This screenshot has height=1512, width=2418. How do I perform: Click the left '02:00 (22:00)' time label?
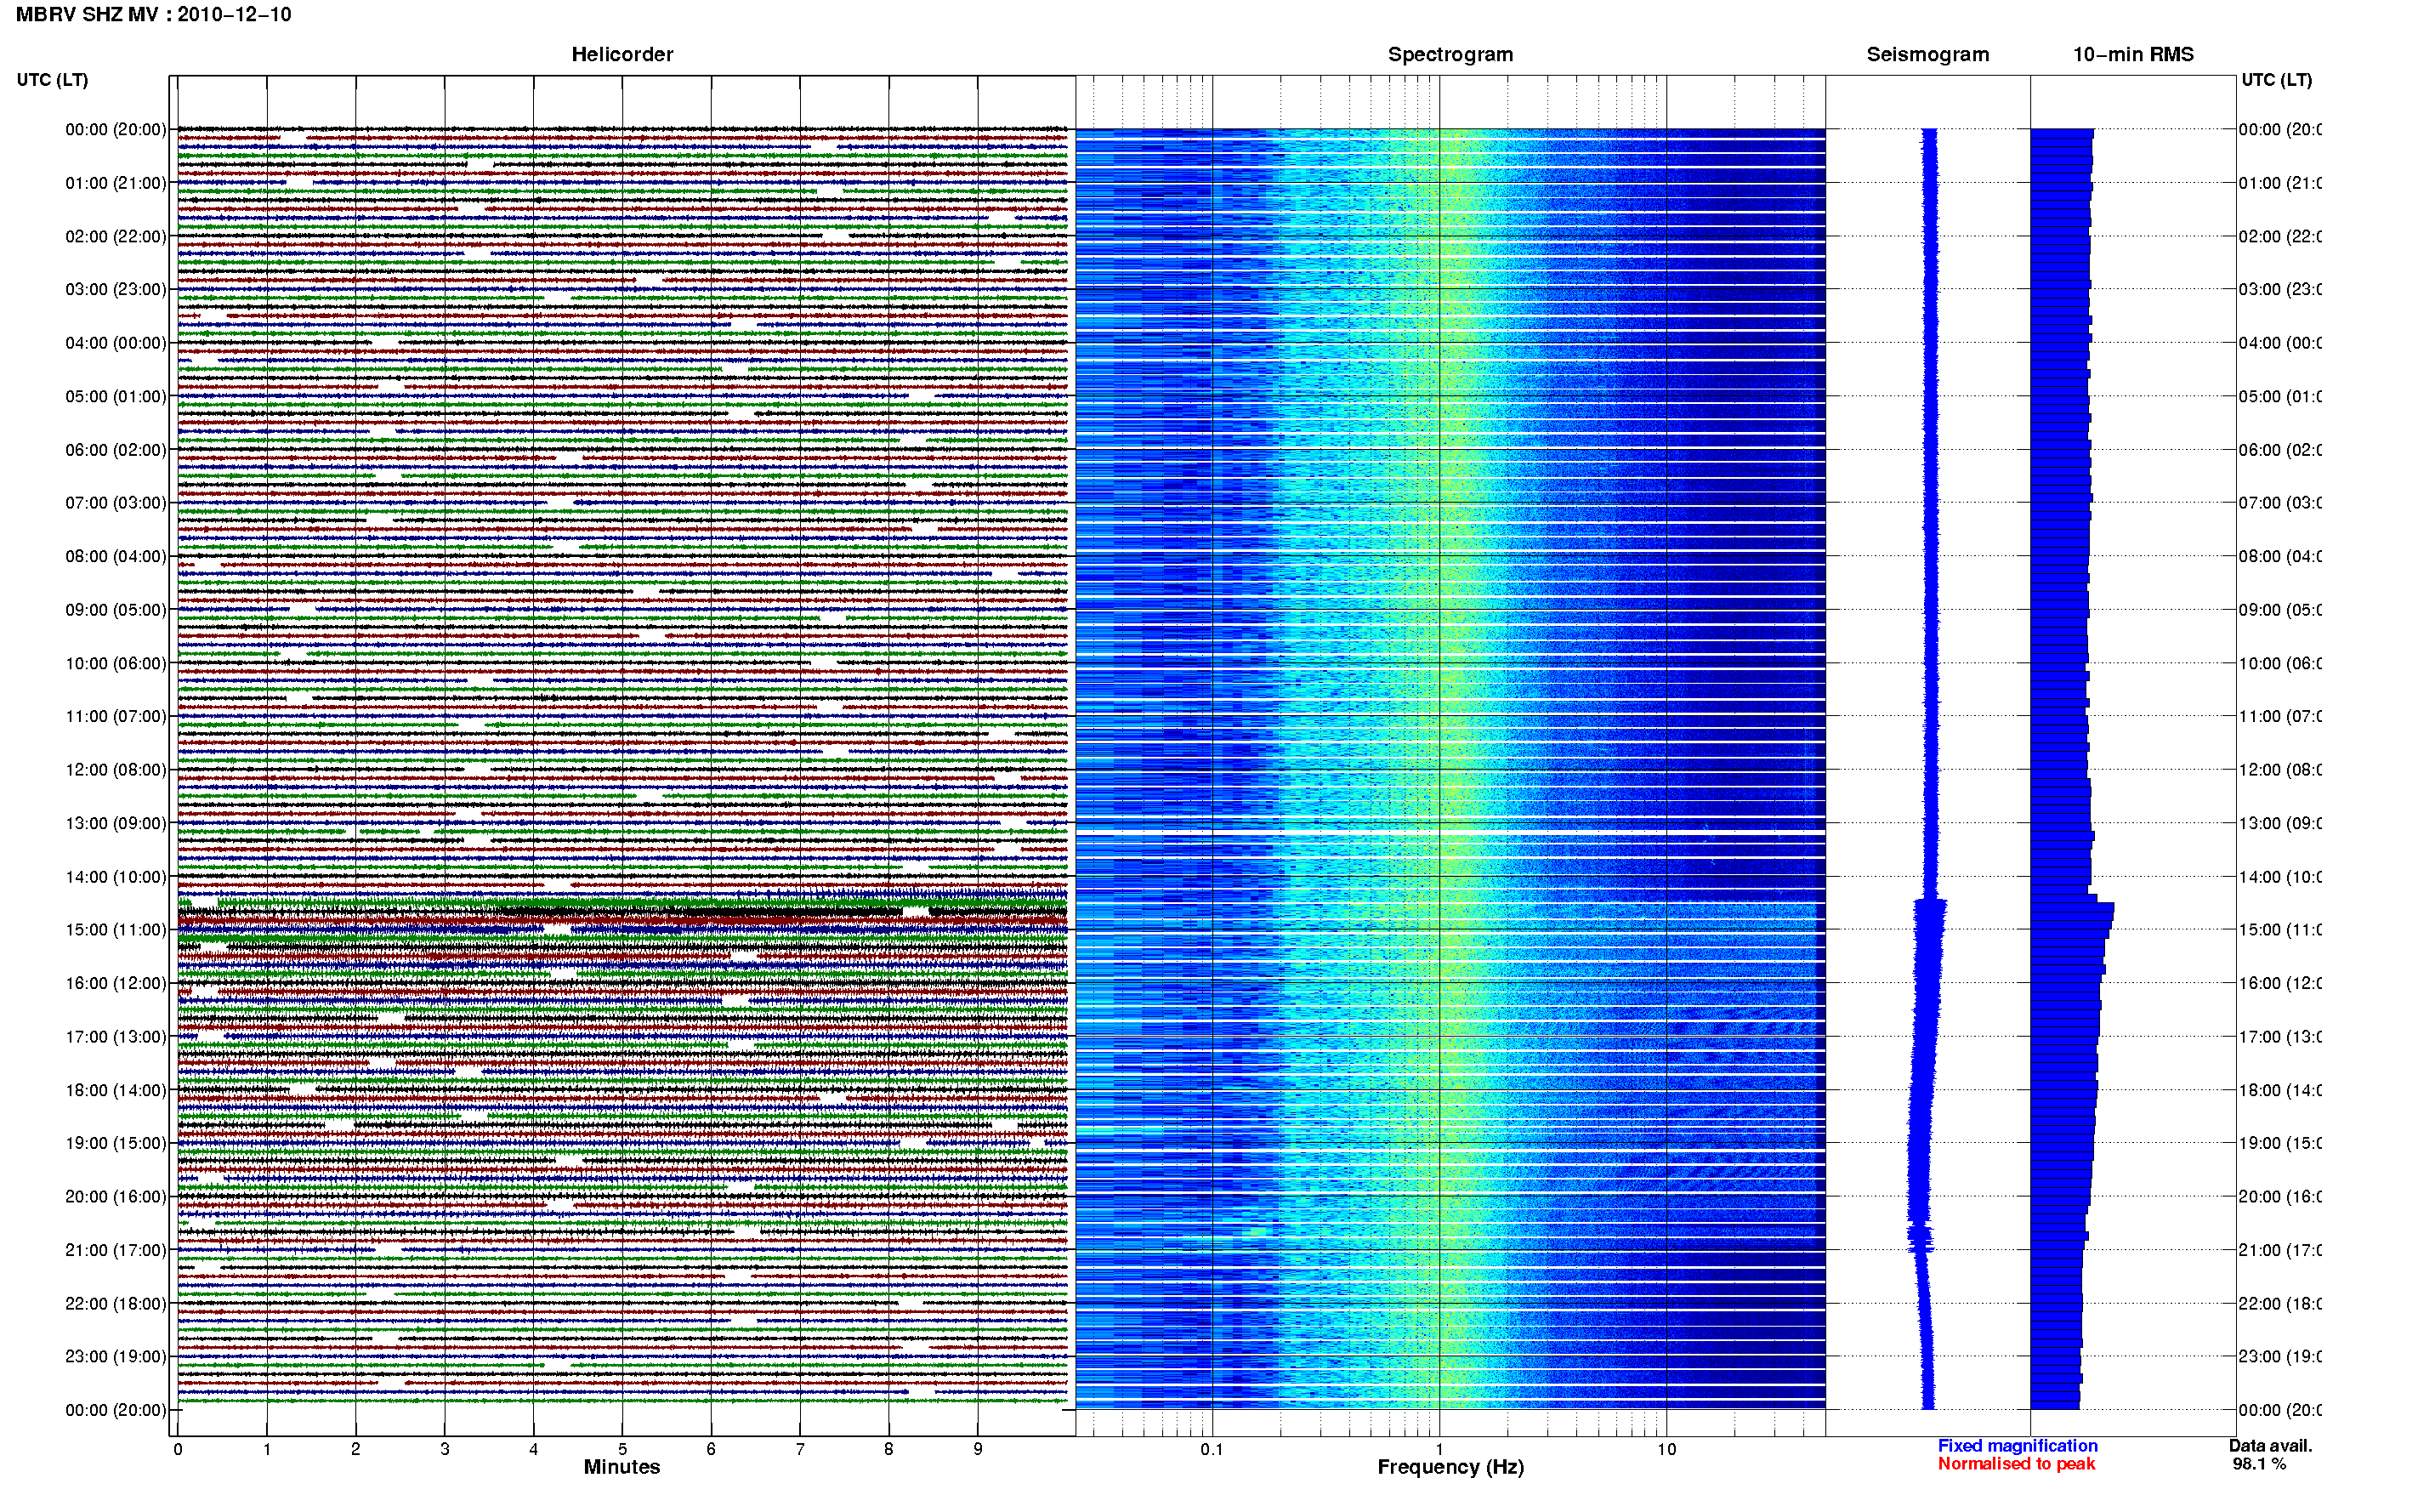(x=116, y=236)
